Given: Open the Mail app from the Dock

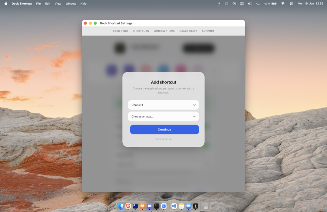Looking at the screenshot, I should click(x=189, y=206).
